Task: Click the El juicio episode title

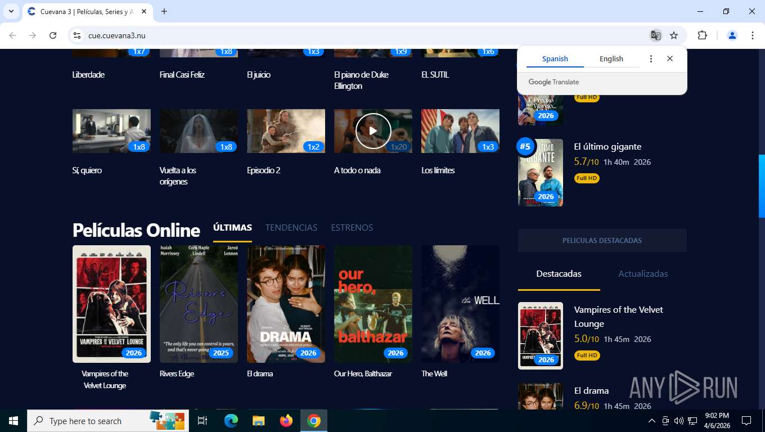Action: [259, 75]
